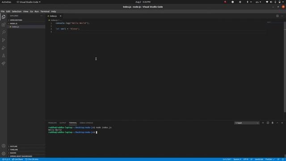This screenshot has width=286, height=161.
Task: Click the feedback icon in status bar
Action: click(x=278, y=159)
